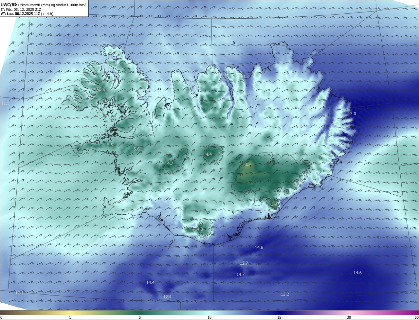This screenshot has height=320, width=419.
Task: Click the 12.7 value label over the sea
Action: (x=244, y=263)
